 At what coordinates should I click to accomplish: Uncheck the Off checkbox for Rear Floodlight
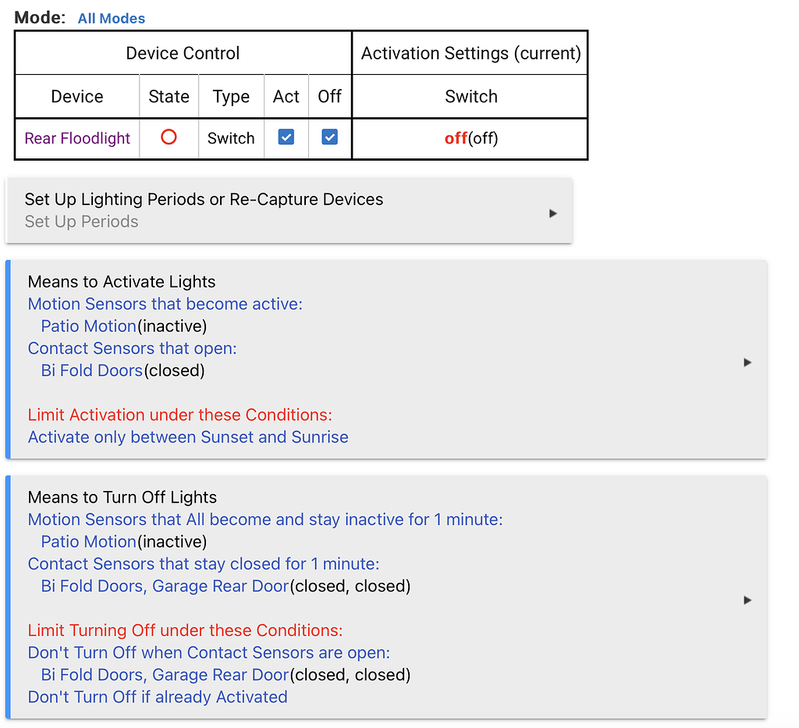[329, 137]
